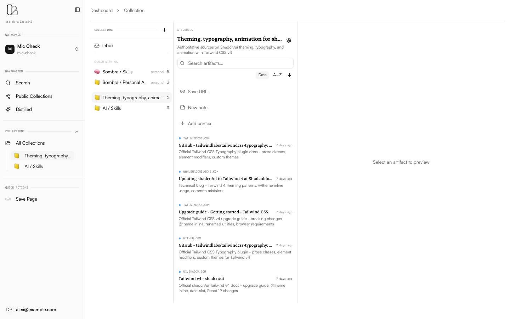The image size is (510, 319).
Task: Click the Public Collections share icon
Action: (8, 96)
